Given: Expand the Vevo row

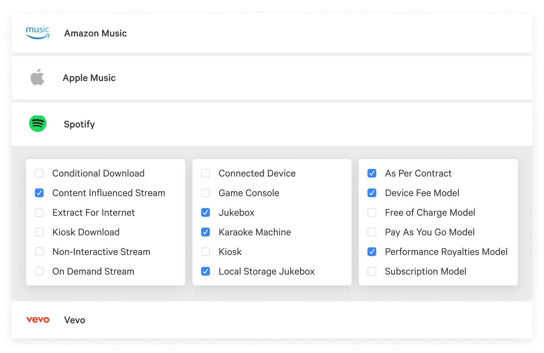Looking at the screenshot, I should pyautogui.click(x=272, y=320).
